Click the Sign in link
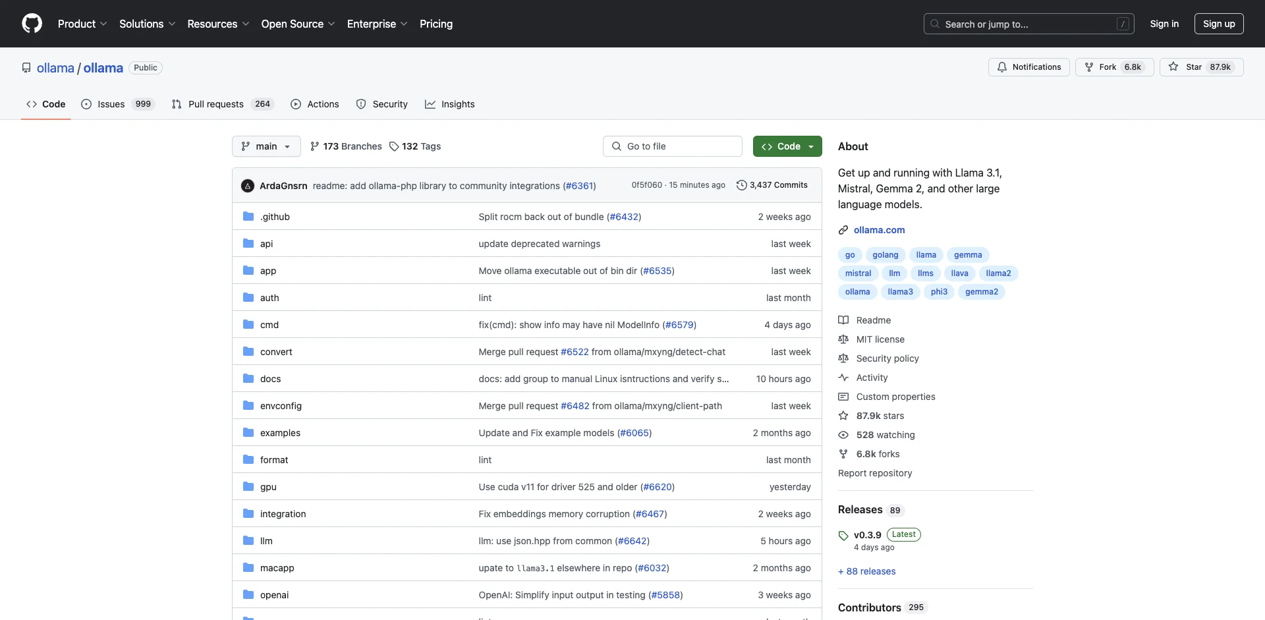 tap(1164, 24)
